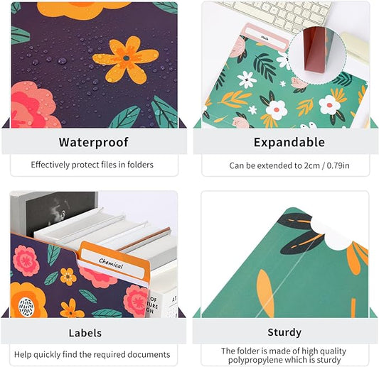The height and width of the screenshot is (367, 379).
Task: Click the Chemical label on orange tab
Action: point(111,263)
